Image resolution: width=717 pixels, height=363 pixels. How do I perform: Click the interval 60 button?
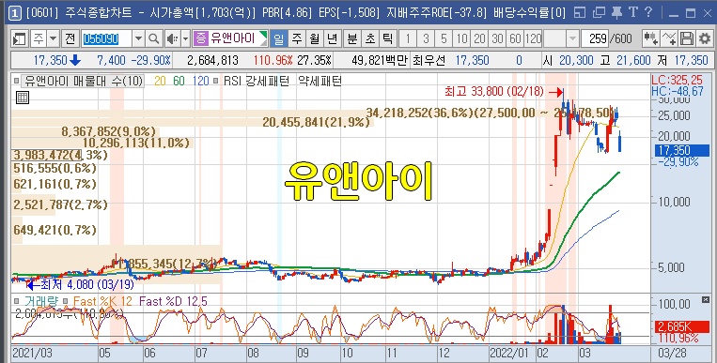tap(515, 38)
